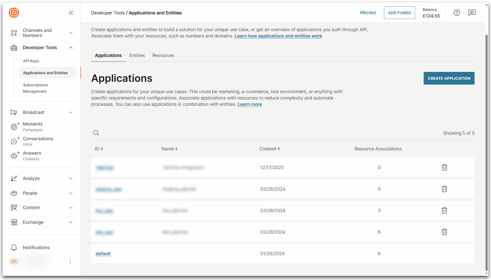Switch to the Entities tab
Screen dimensions: 491x280
point(137,55)
